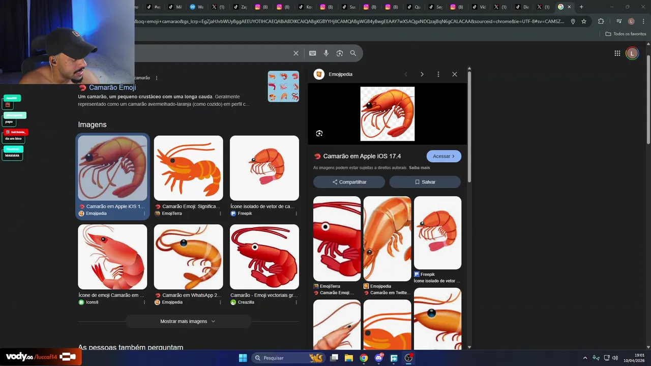Go to next image in preview panel
Screen dimensions: 651x366
pos(422,74)
